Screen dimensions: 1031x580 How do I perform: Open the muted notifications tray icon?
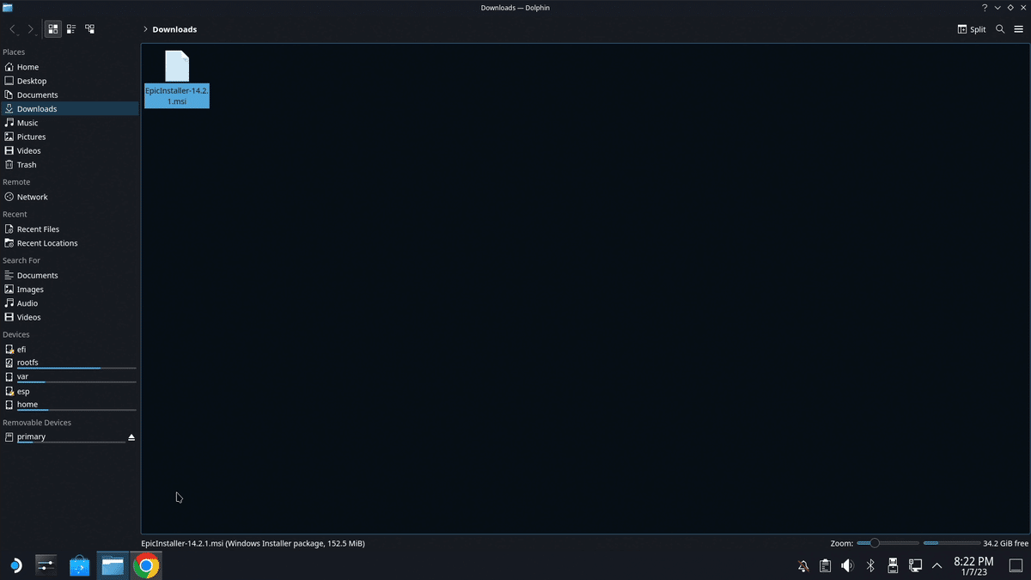click(803, 565)
